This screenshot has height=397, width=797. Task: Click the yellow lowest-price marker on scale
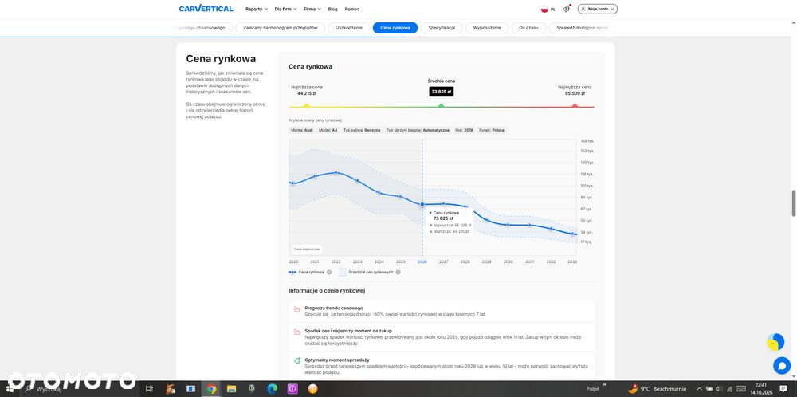tap(307, 105)
